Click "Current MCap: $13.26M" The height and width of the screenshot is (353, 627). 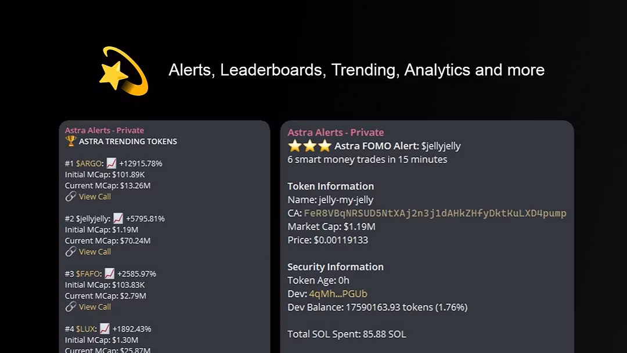tap(107, 186)
